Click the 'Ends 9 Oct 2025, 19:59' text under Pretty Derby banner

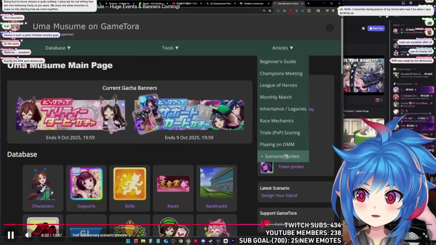(x=70, y=137)
